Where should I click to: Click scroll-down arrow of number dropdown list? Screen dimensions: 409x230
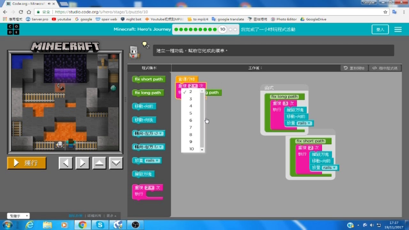click(x=202, y=150)
